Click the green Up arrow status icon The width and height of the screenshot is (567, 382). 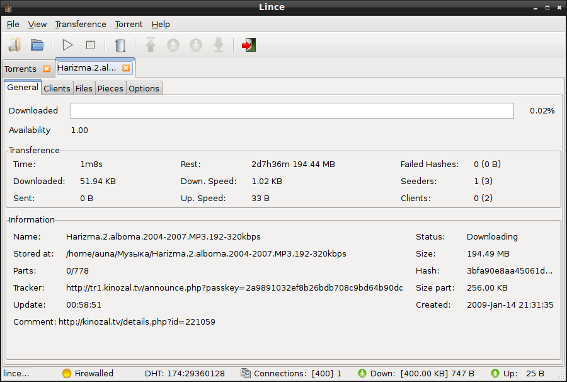point(495,373)
